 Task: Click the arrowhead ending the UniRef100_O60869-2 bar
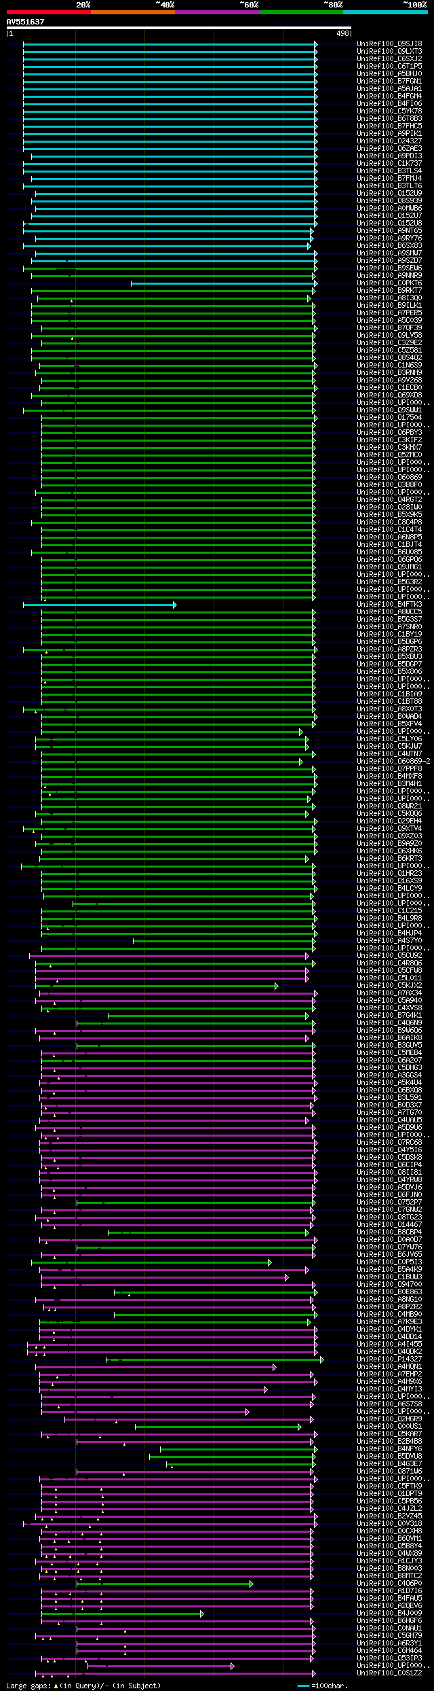click(300, 762)
